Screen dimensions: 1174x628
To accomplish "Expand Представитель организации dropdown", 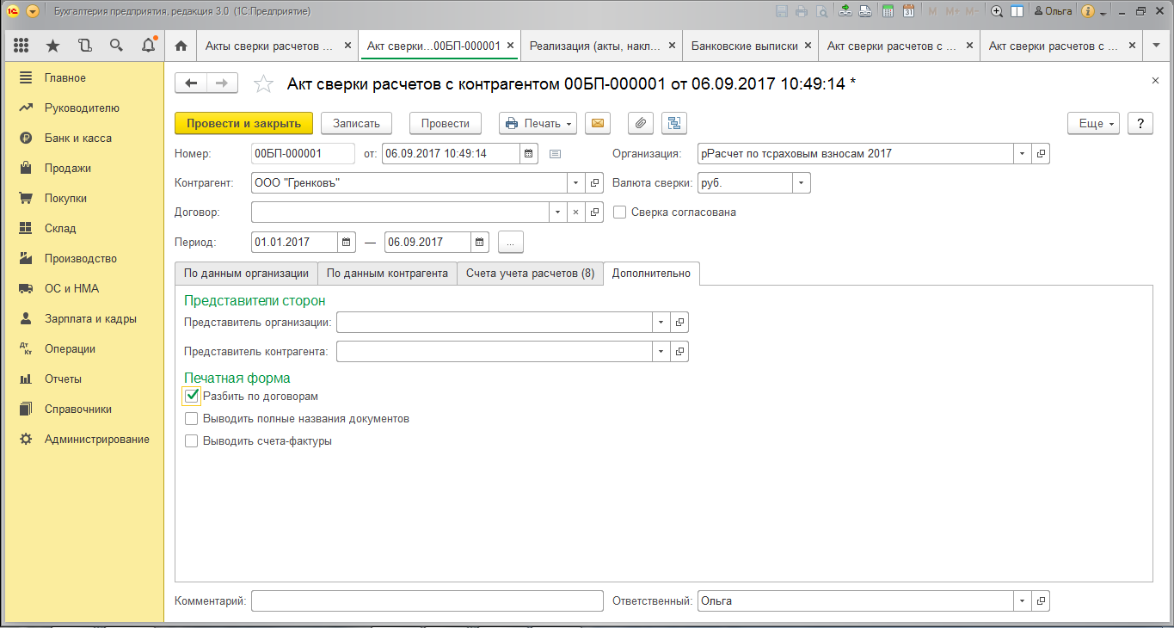I will (661, 323).
